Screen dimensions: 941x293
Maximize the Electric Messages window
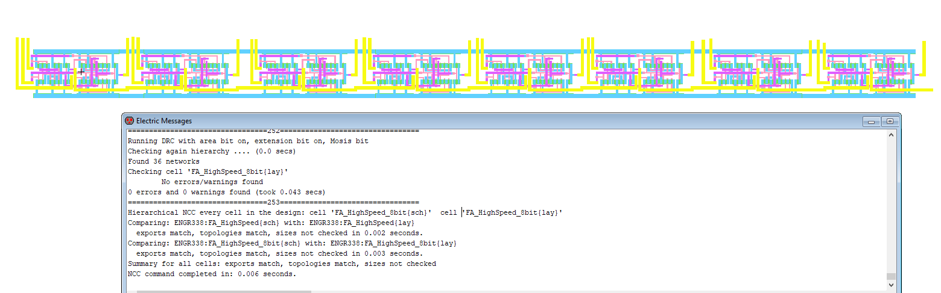pos(889,122)
